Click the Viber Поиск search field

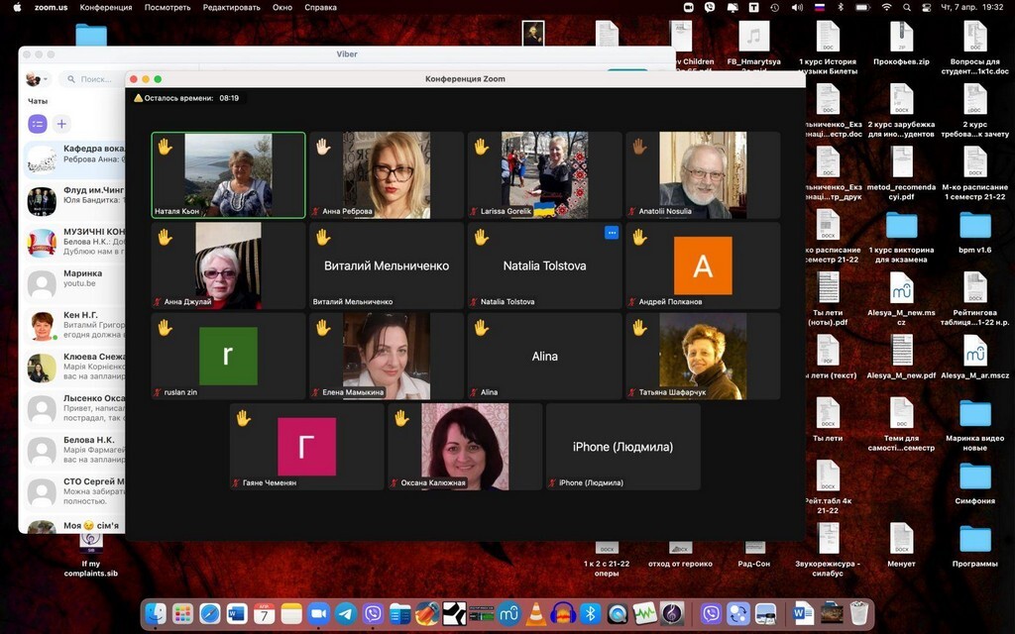click(x=94, y=79)
